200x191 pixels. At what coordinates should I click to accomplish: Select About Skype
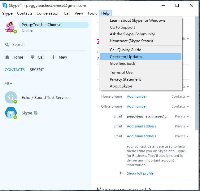pyautogui.click(x=141, y=86)
